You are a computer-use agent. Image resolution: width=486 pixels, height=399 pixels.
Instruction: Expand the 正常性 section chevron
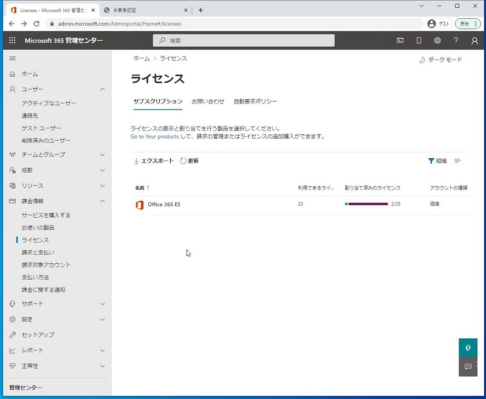103,366
